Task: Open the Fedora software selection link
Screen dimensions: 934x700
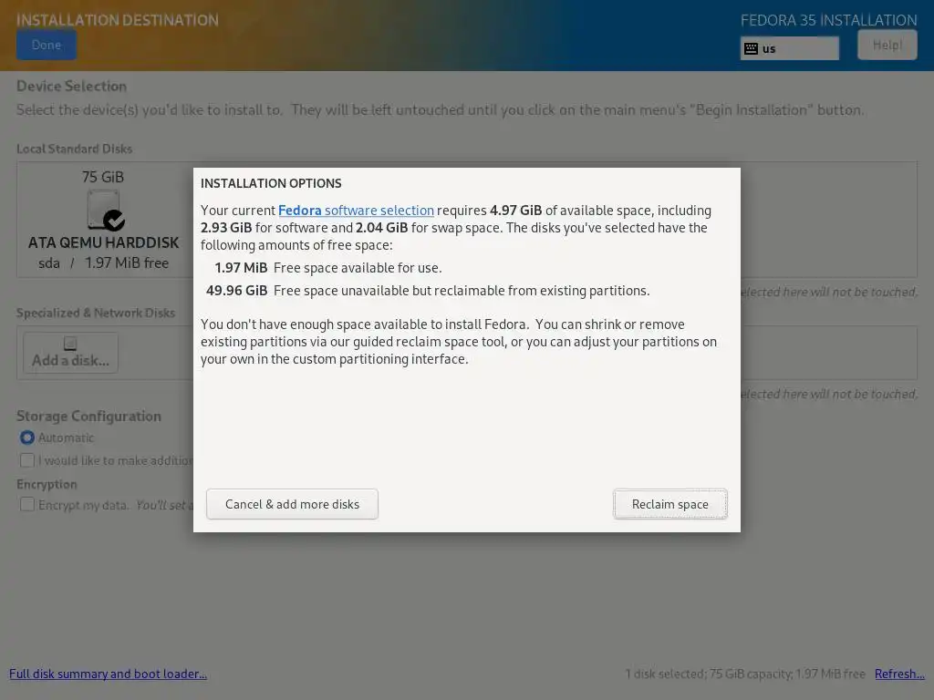Action: click(x=356, y=211)
